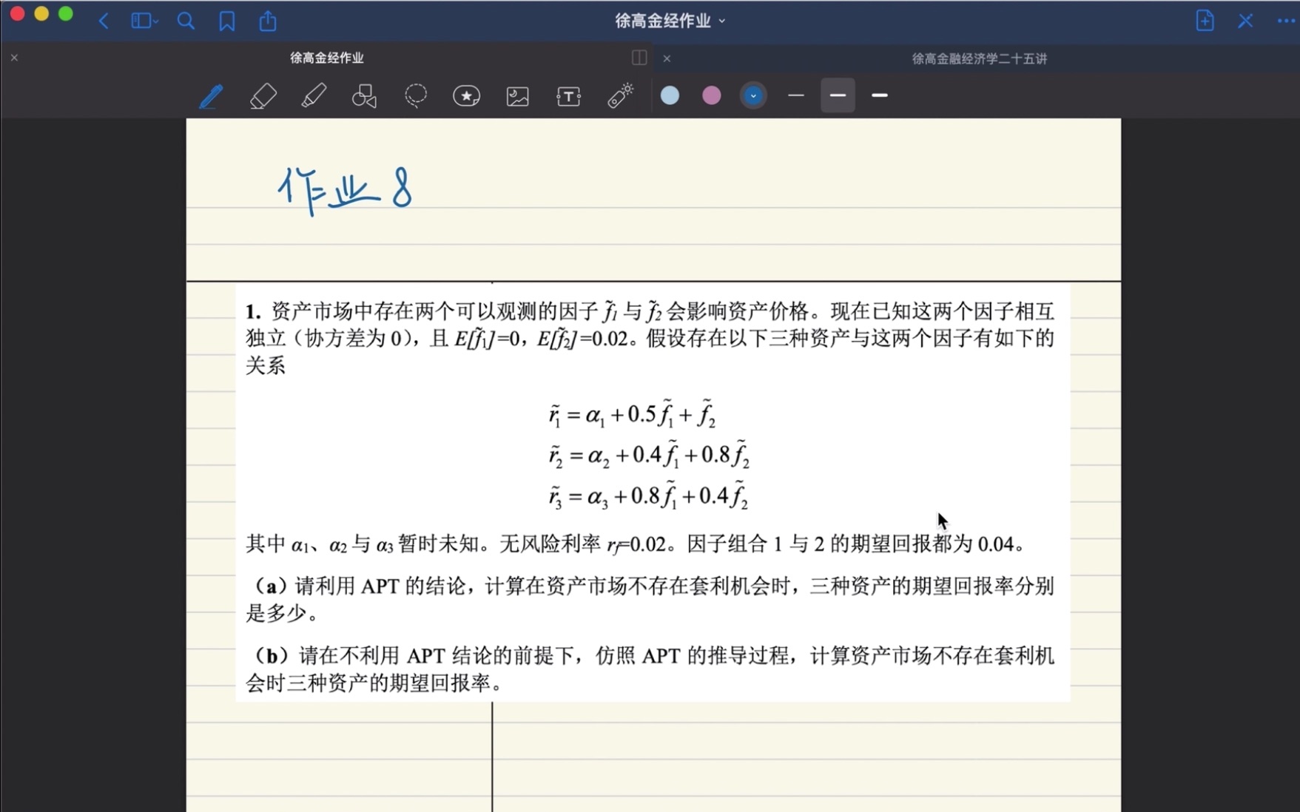The height and width of the screenshot is (812, 1300).
Task: Click the problem 1 opening paragraph
Action: click(651, 338)
